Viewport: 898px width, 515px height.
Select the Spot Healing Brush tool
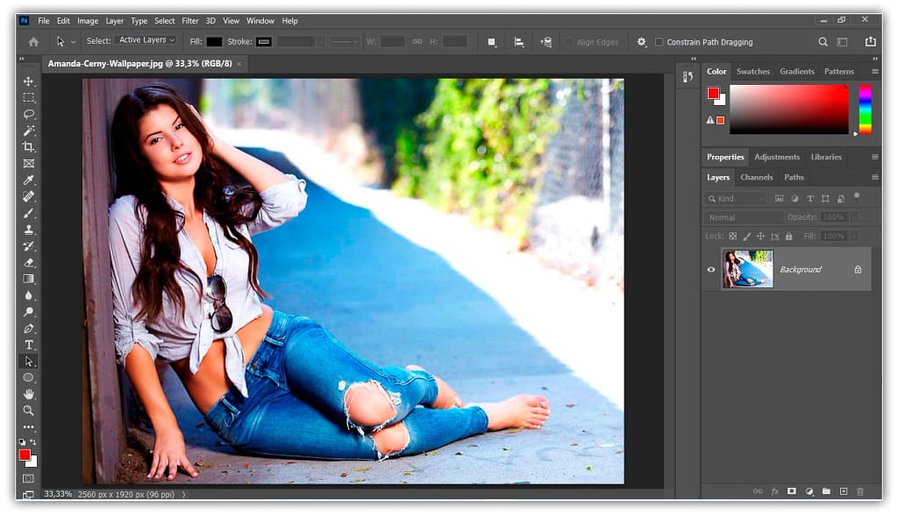point(29,197)
